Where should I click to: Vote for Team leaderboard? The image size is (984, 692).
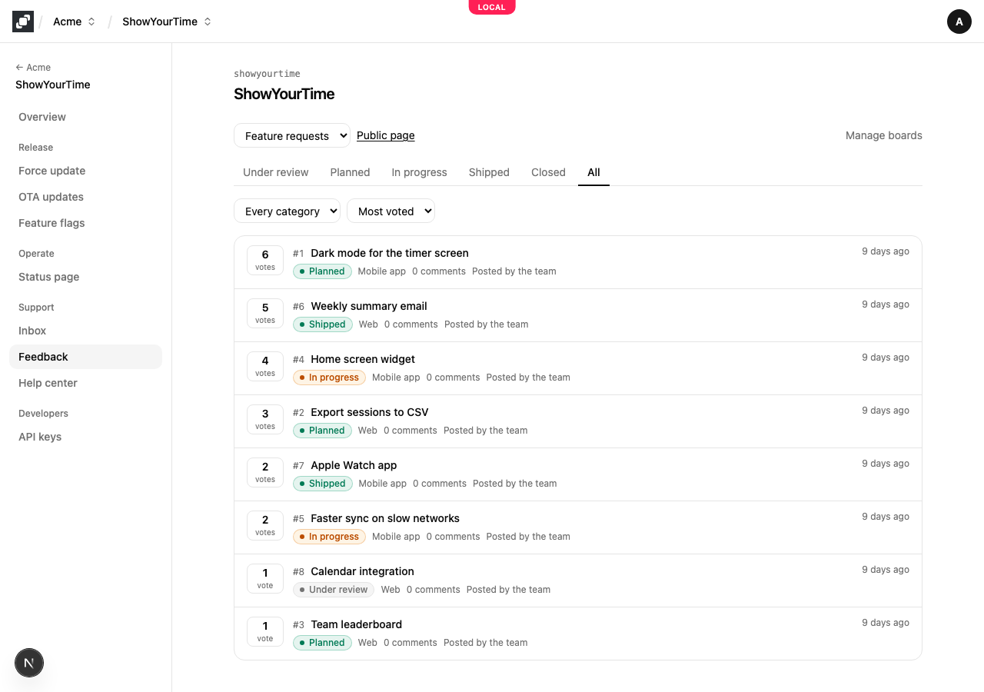pos(265,631)
